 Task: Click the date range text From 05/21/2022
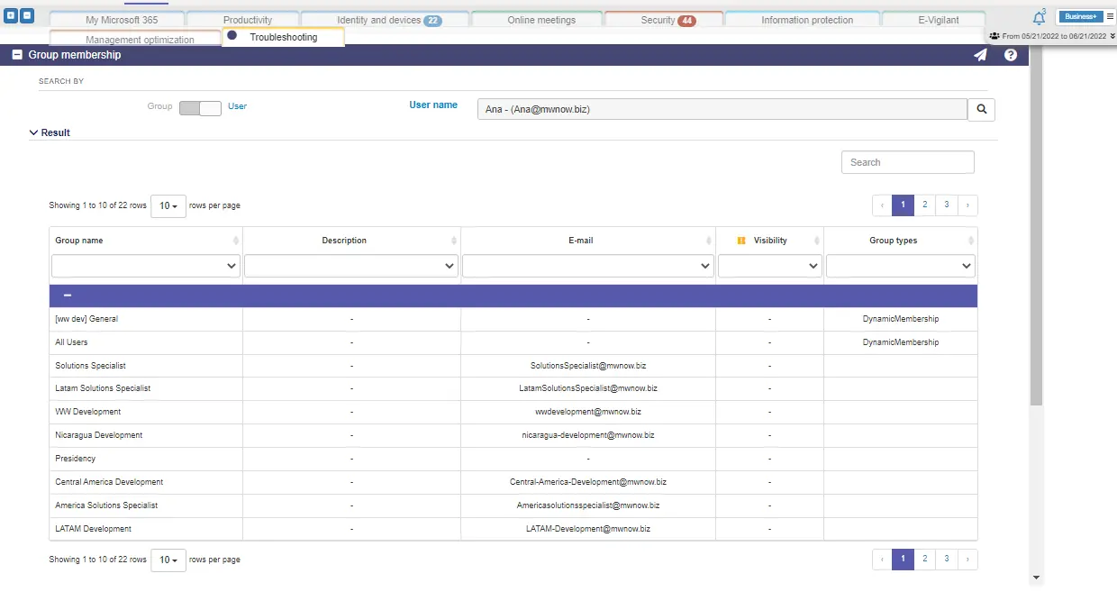(1054, 36)
